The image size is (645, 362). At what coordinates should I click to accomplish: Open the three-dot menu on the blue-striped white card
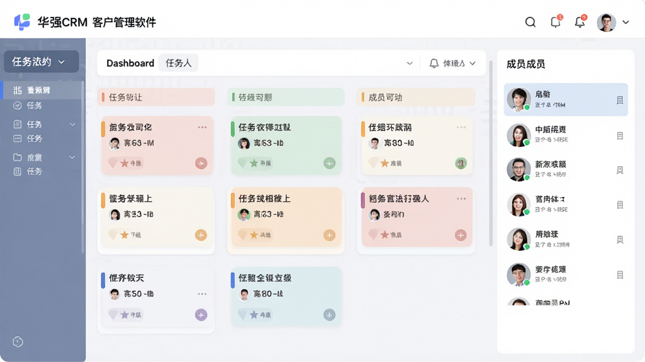202,294
